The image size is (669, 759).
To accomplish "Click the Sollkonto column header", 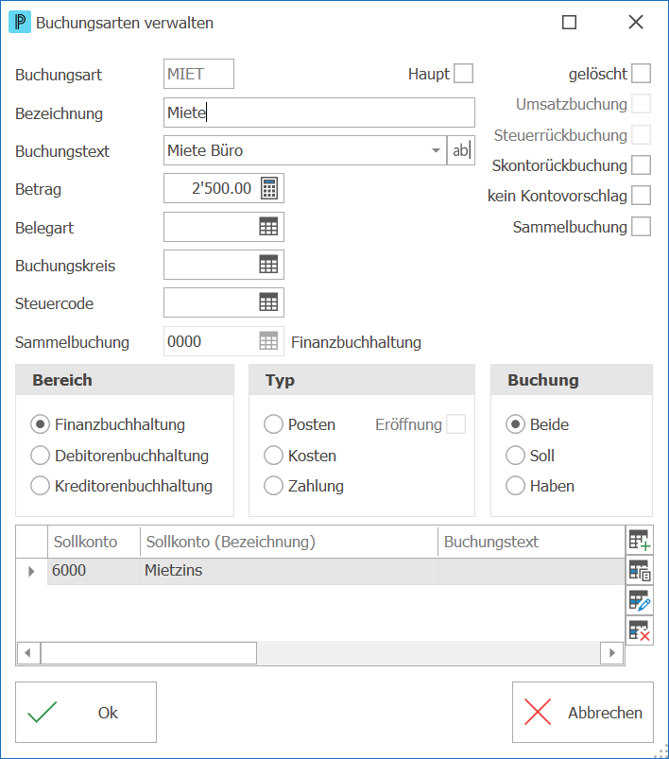I will point(94,542).
